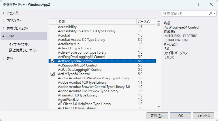Click MITSUBISHI ELECTRIC CORPORATION author text
218x121 pixels.
pos(181,38)
